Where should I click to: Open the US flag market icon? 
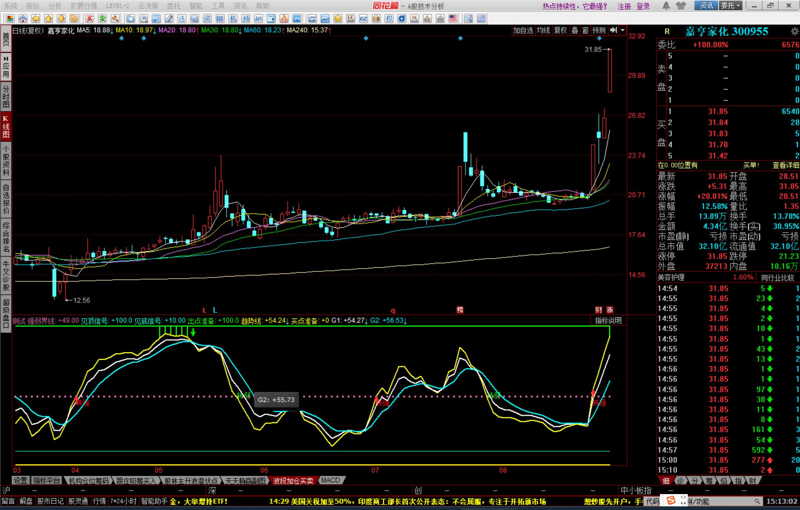(453, 19)
